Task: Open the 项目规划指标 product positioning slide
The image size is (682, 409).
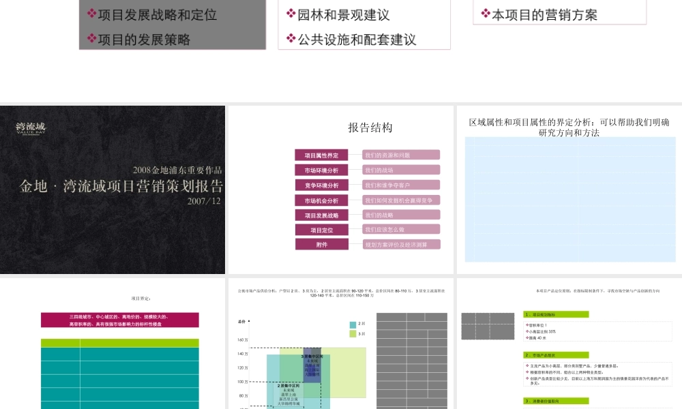Action: (569, 344)
